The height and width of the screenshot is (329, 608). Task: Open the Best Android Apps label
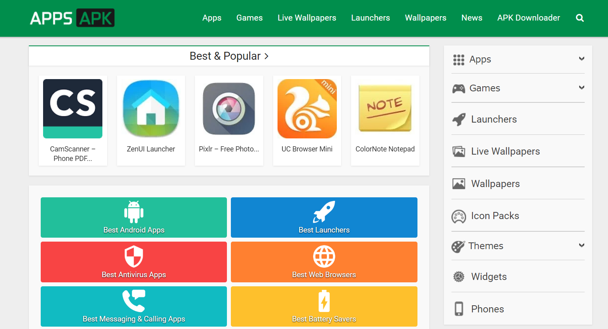[134, 230]
